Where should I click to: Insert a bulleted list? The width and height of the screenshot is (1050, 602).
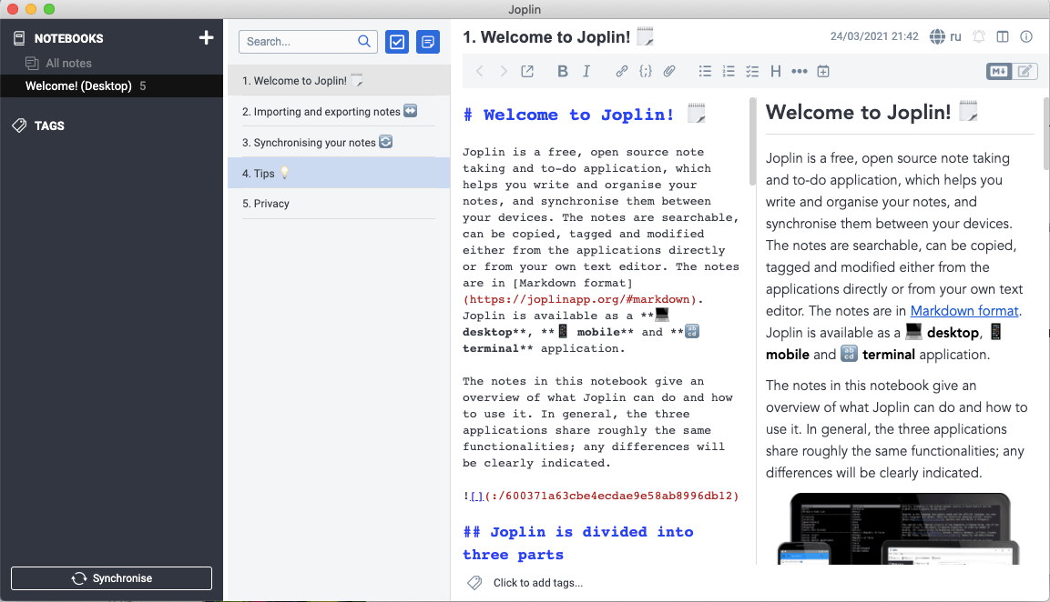pyautogui.click(x=705, y=71)
